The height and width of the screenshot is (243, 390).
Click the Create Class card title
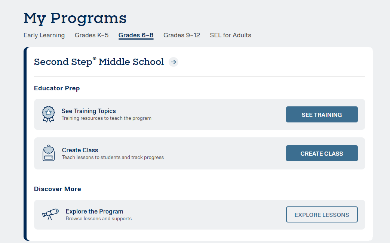pyautogui.click(x=80, y=150)
